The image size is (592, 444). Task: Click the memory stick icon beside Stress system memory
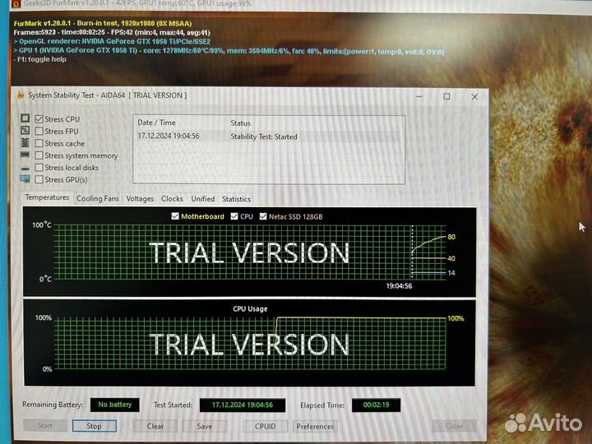(x=25, y=155)
